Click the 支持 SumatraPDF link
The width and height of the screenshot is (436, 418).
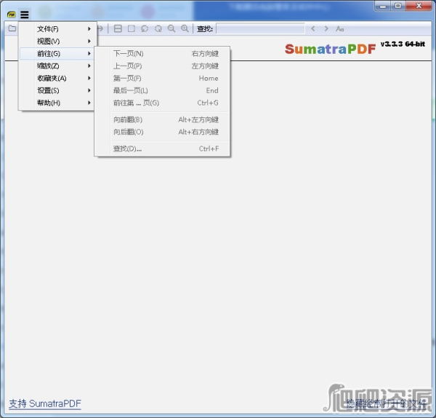coord(44,403)
